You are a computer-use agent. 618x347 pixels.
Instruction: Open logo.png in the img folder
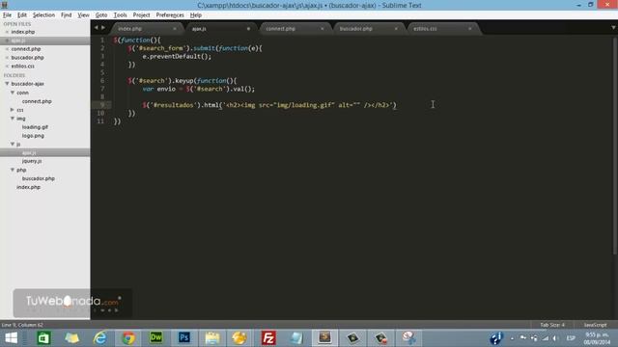(x=33, y=135)
